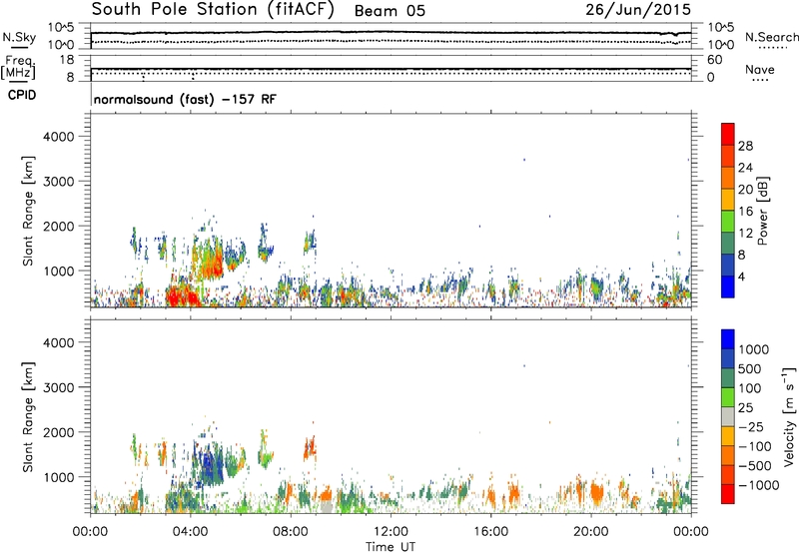This screenshot has height=553, width=799.
Task: Click the "60" tick on the Nave axis
Action: pos(714,60)
